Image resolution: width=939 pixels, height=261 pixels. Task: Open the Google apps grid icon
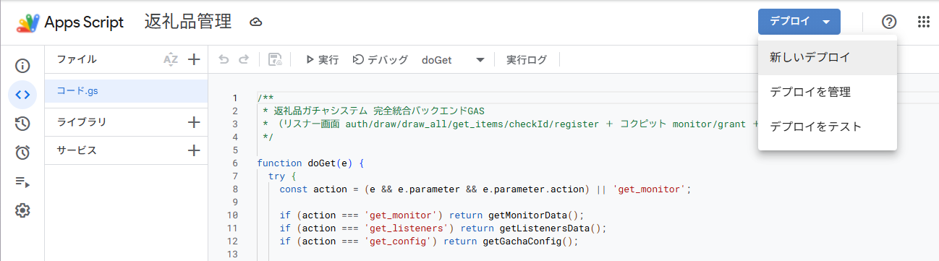pos(924,22)
